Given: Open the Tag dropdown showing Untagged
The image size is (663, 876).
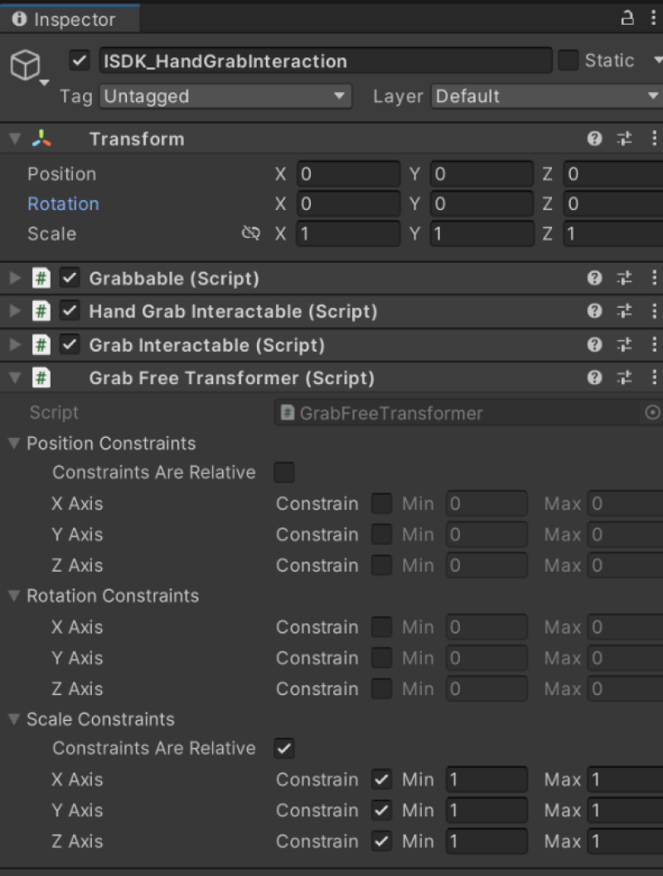Looking at the screenshot, I should click(225, 96).
